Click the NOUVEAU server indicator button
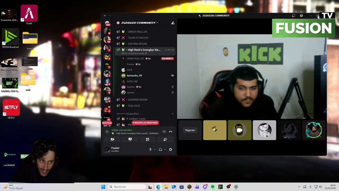Viewport: 339px width, 191px height. pyautogui.click(x=107, y=123)
